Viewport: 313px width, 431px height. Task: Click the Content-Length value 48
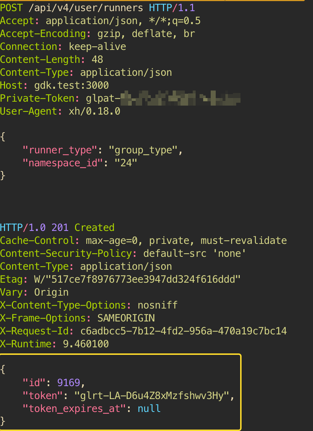[97, 60]
